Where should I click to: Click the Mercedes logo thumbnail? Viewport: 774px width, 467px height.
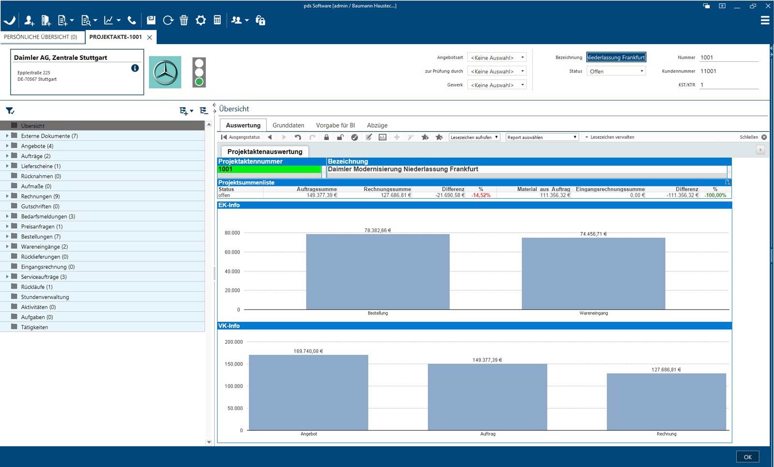tap(165, 72)
